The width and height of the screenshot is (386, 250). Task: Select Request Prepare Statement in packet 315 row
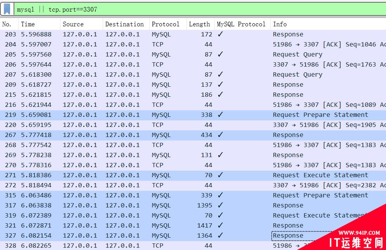(x=320, y=195)
